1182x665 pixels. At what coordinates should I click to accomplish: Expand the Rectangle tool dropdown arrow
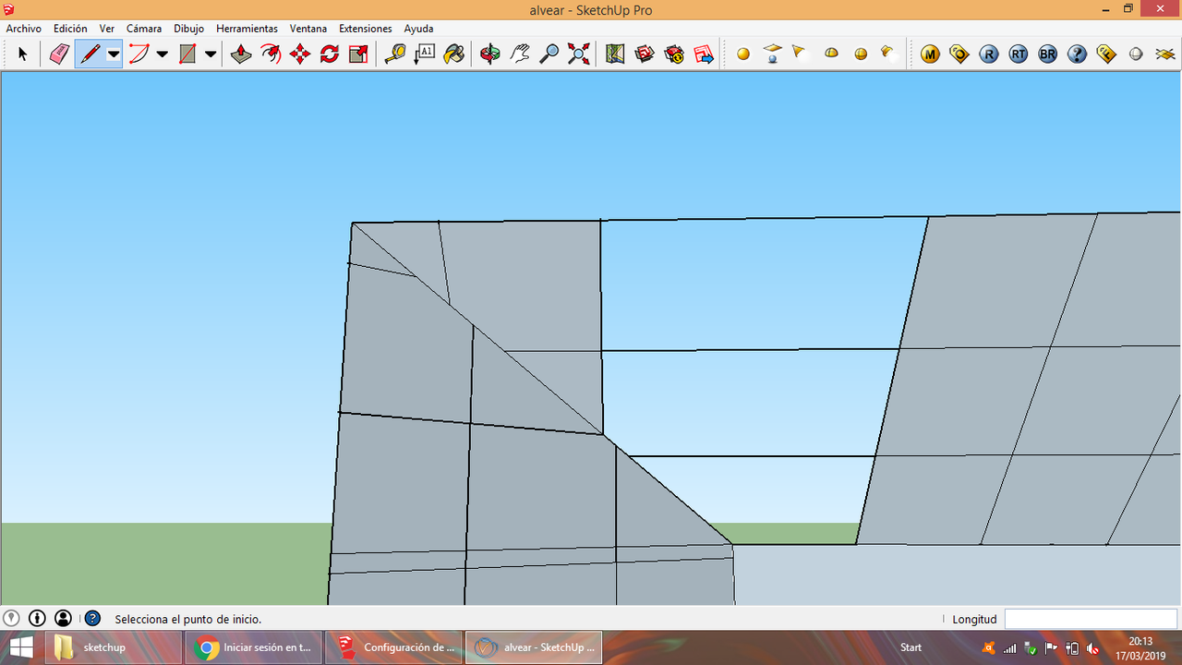click(x=211, y=54)
